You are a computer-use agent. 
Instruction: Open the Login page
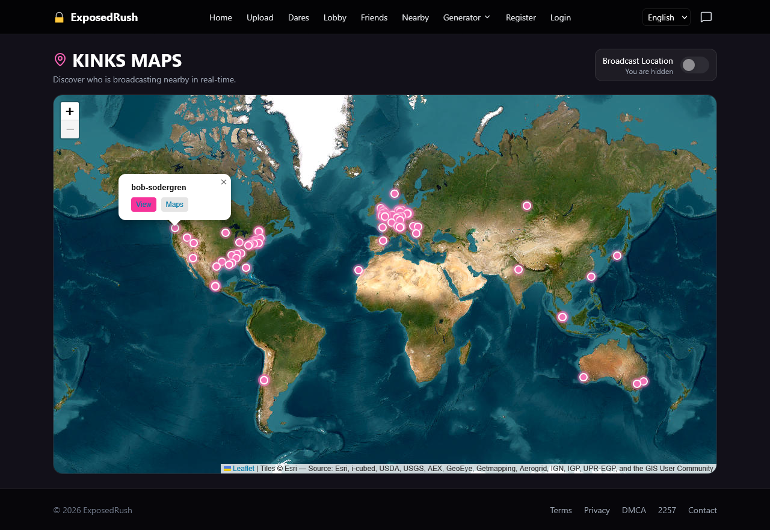[561, 17]
